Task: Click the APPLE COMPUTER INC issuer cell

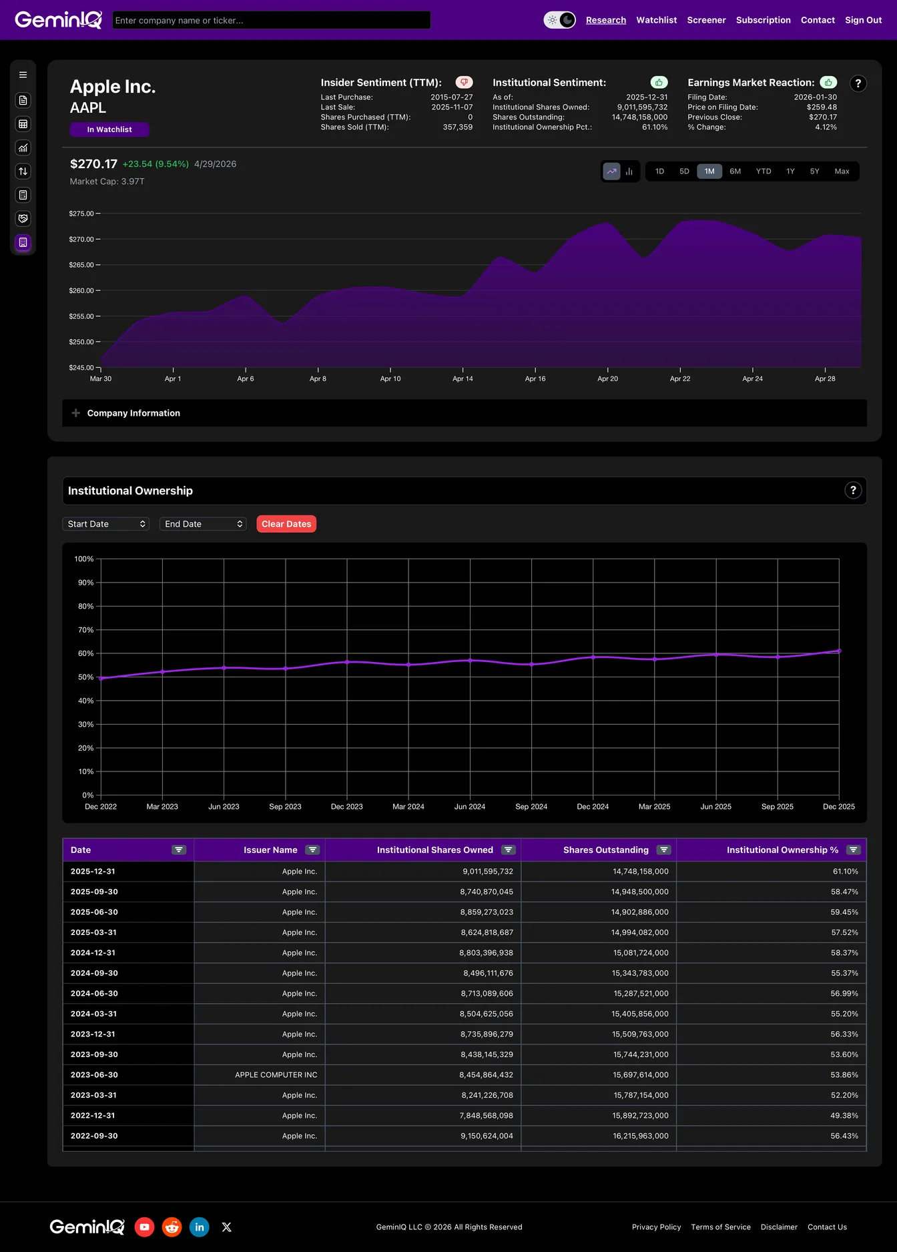Action: tap(260, 1074)
